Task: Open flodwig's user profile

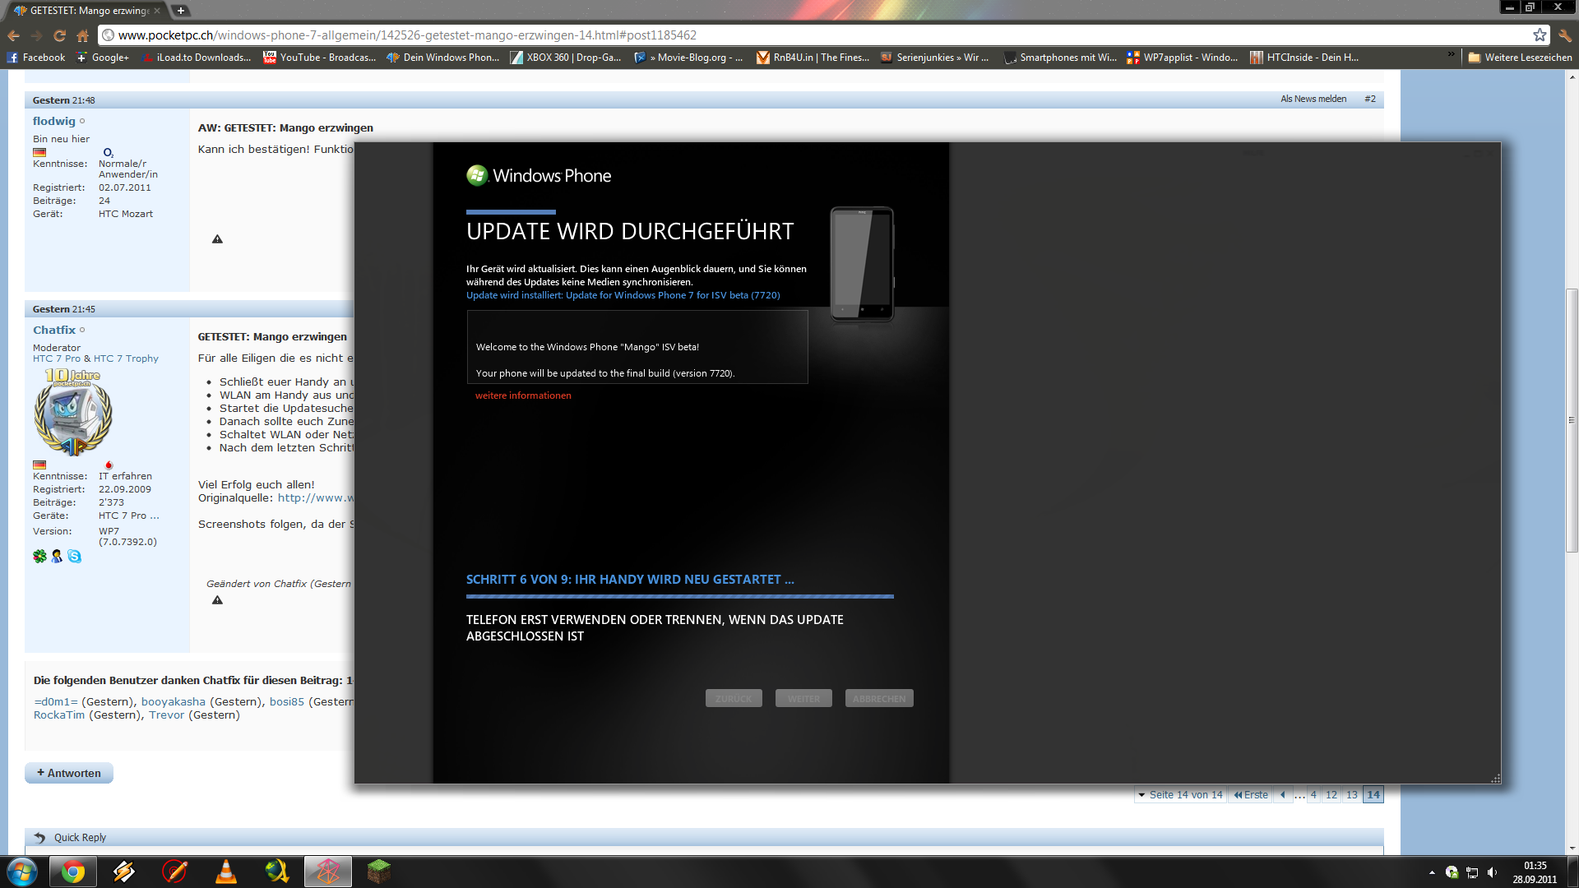Action: pos(54,121)
